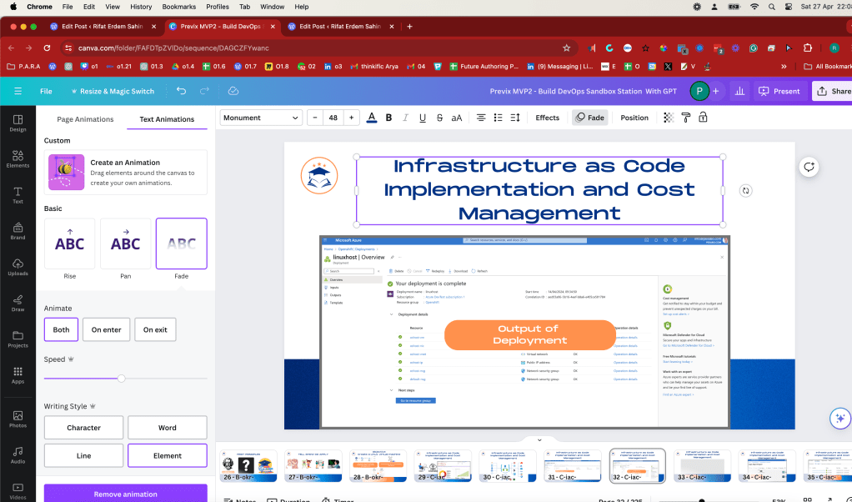
Task: Choose Line writing style
Action: click(83, 456)
